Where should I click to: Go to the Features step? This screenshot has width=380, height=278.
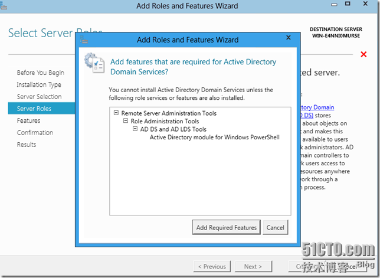coord(28,120)
